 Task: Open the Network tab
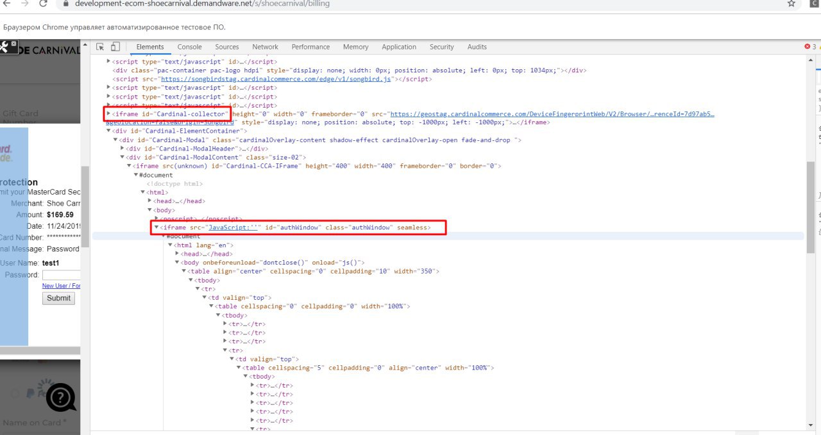[265, 47]
